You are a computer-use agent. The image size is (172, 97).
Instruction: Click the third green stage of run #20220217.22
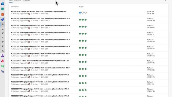coord(85,48)
